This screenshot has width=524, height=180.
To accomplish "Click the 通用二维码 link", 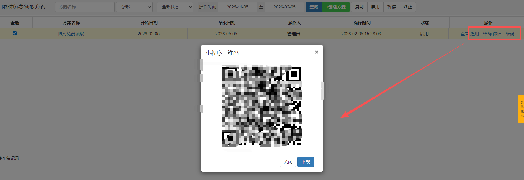I will [x=481, y=34].
